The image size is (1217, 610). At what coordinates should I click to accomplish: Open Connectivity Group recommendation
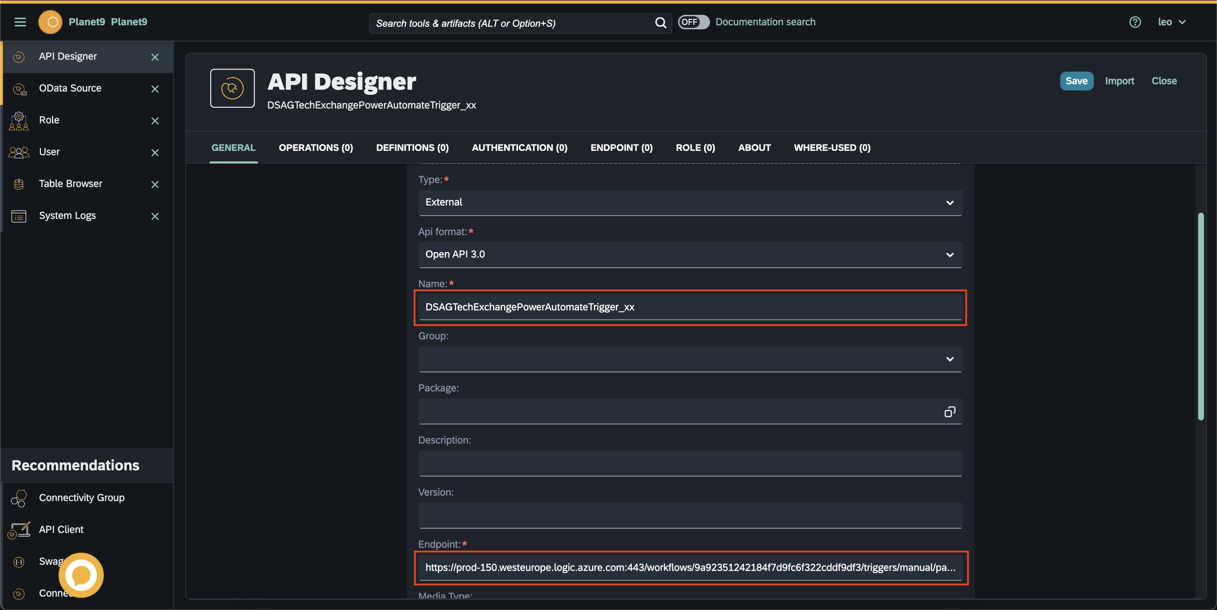click(81, 497)
